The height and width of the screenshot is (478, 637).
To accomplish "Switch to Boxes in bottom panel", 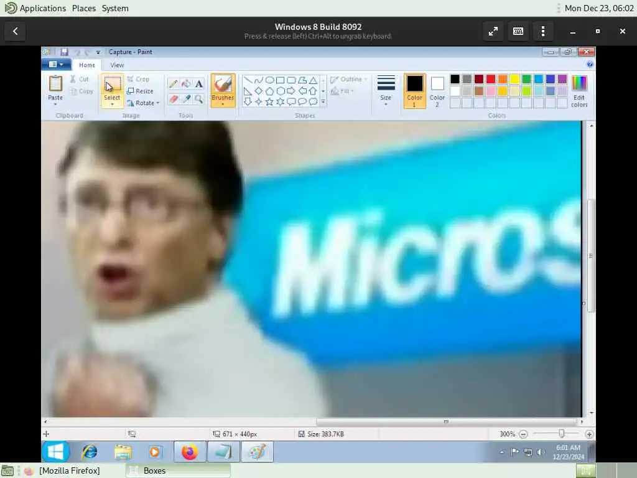I will pos(178,471).
